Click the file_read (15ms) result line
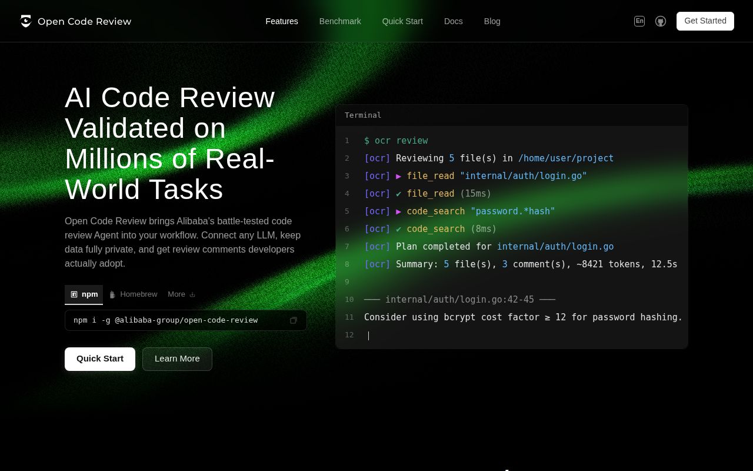 coord(428,194)
